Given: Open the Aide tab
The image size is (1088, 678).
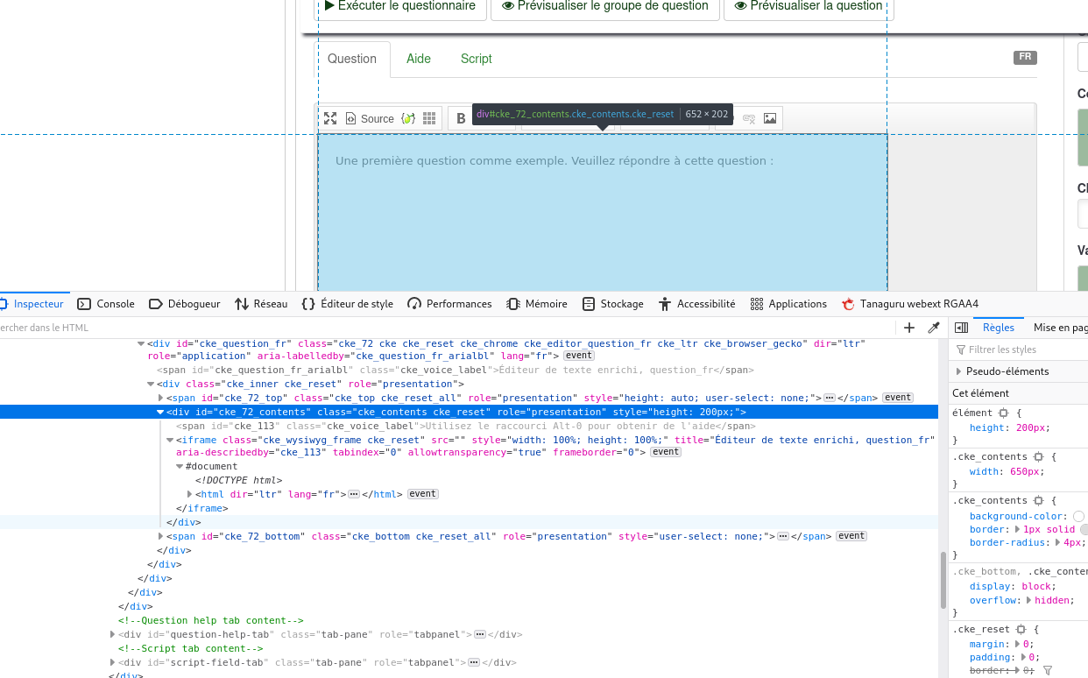Looking at the screenshot, I should [x=419, y=59].
